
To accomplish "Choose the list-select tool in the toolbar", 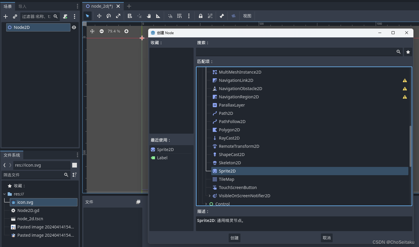I will point(130,16).
